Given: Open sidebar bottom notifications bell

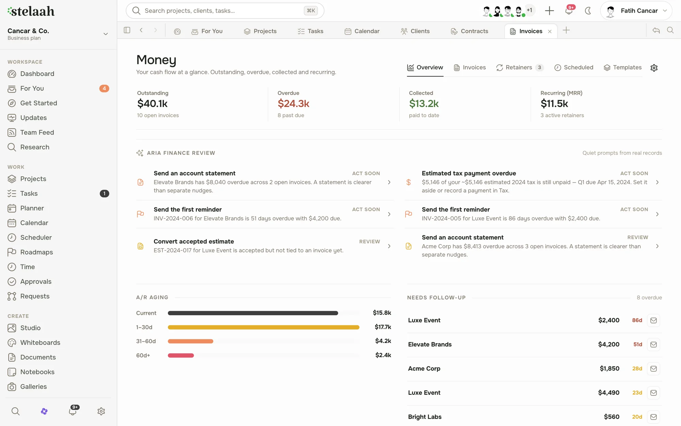Looking at the screenshot, I should click(x=73, y=411).
